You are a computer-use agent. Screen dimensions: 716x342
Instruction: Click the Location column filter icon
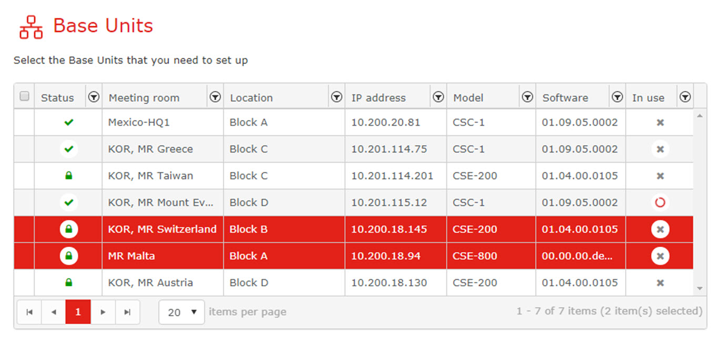(336, 97)
